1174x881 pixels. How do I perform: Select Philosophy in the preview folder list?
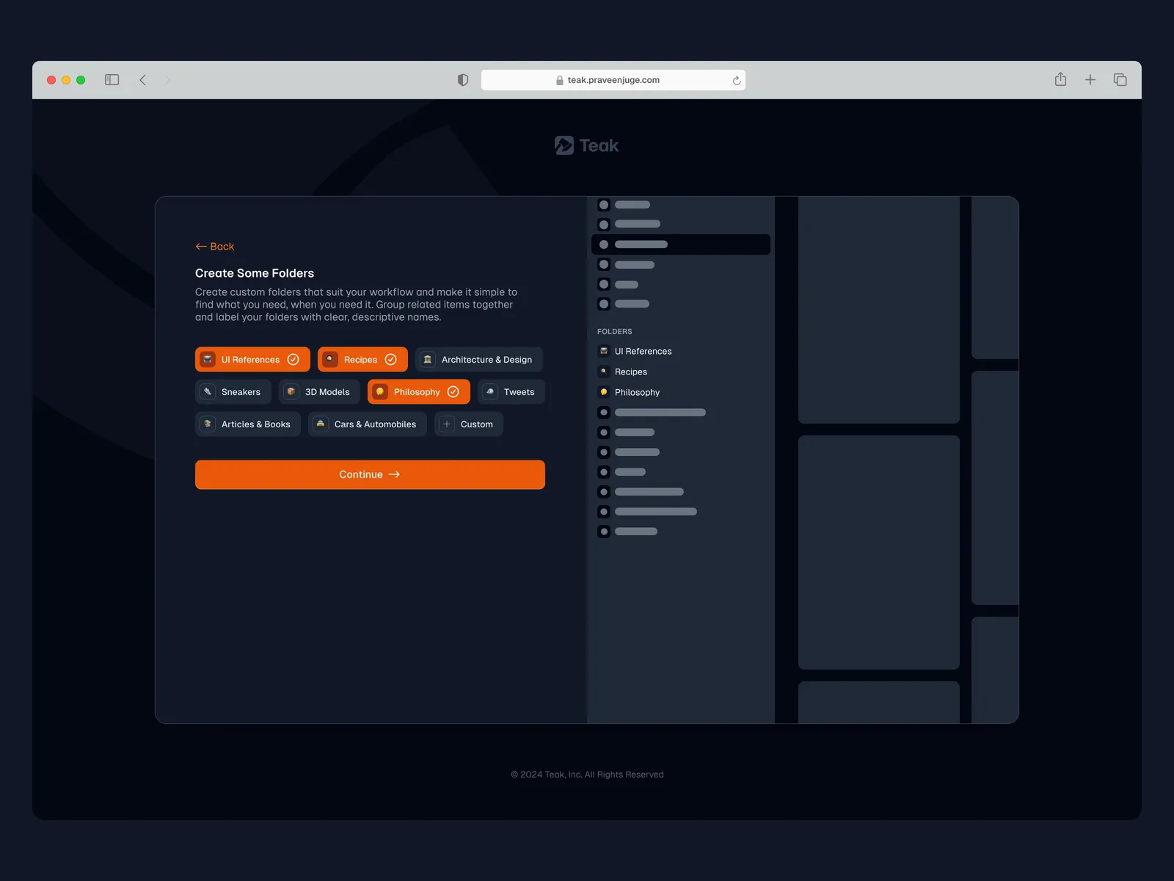(637, 393)
